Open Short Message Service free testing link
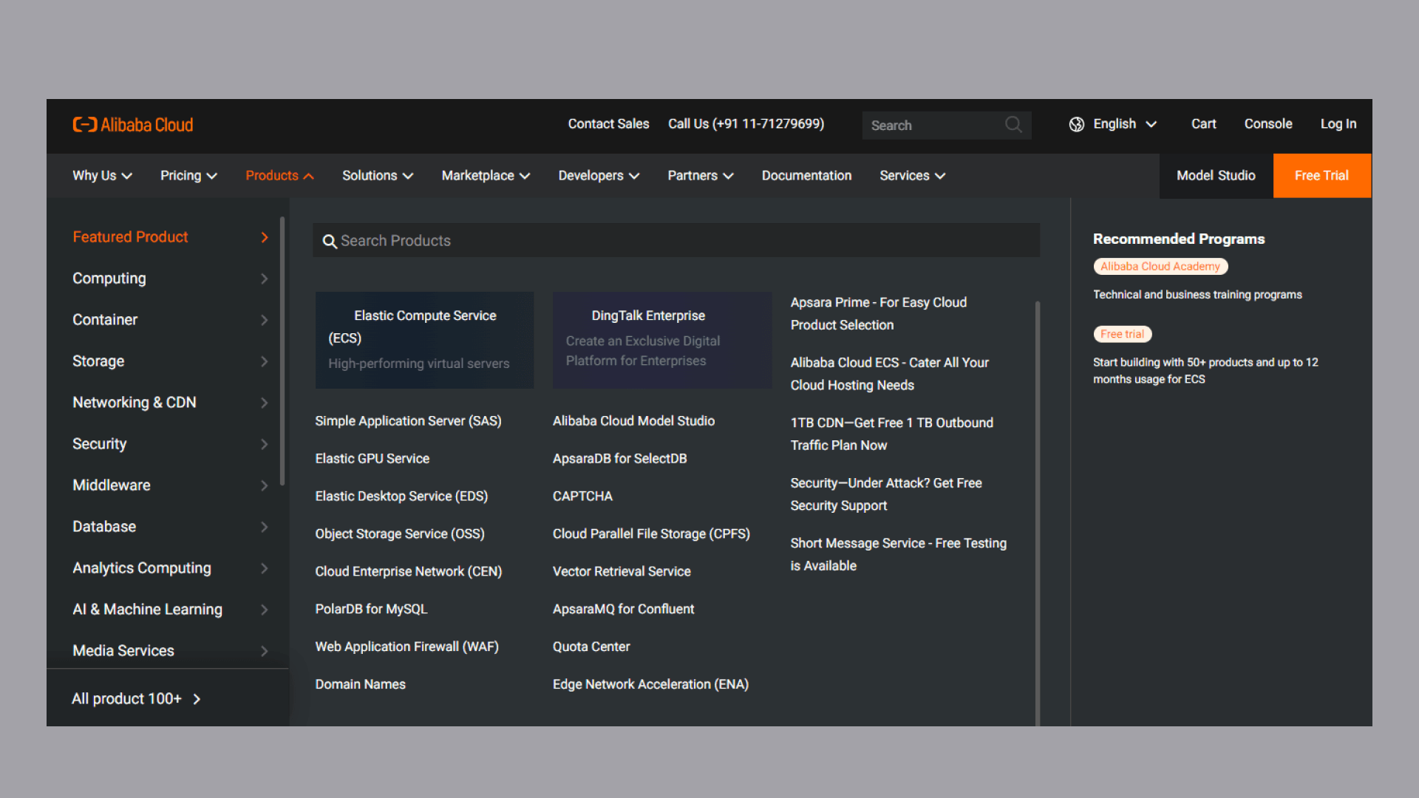Image resolution: width=1419 pixels, height=798 pixels. click(898, 555)
